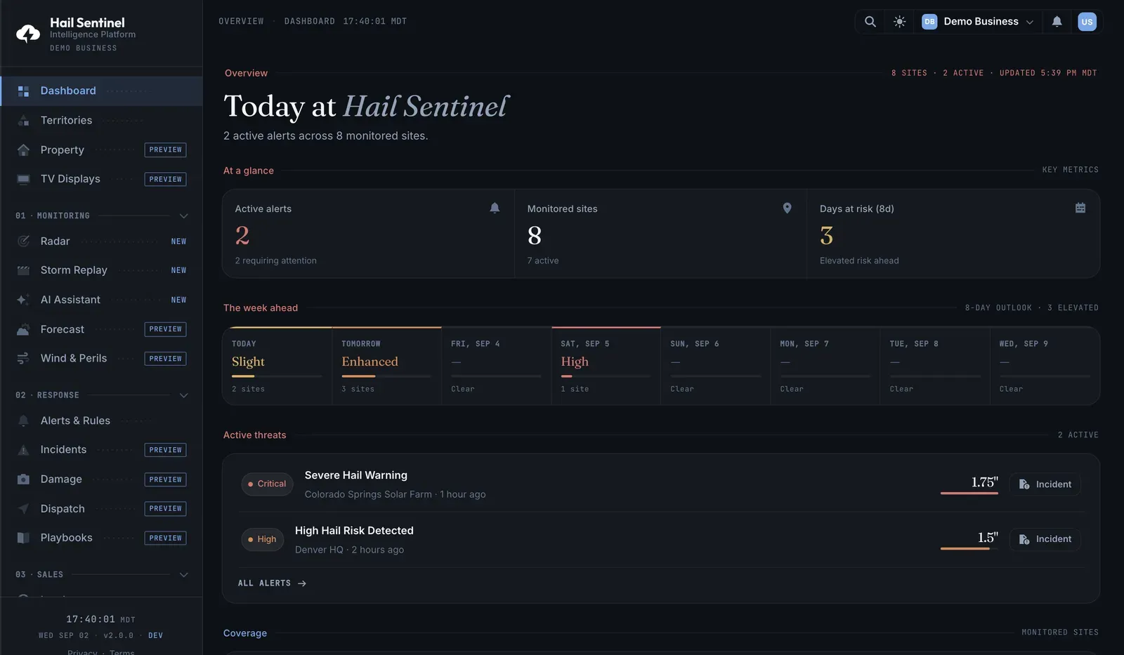1124x655 pixels.
Task: Open notifications bell in top bar
Action: coord(1057,22)
